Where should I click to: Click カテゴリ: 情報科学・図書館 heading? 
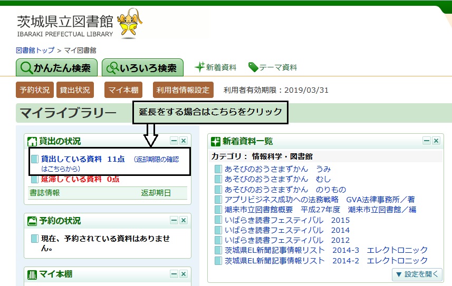[262, 156]
